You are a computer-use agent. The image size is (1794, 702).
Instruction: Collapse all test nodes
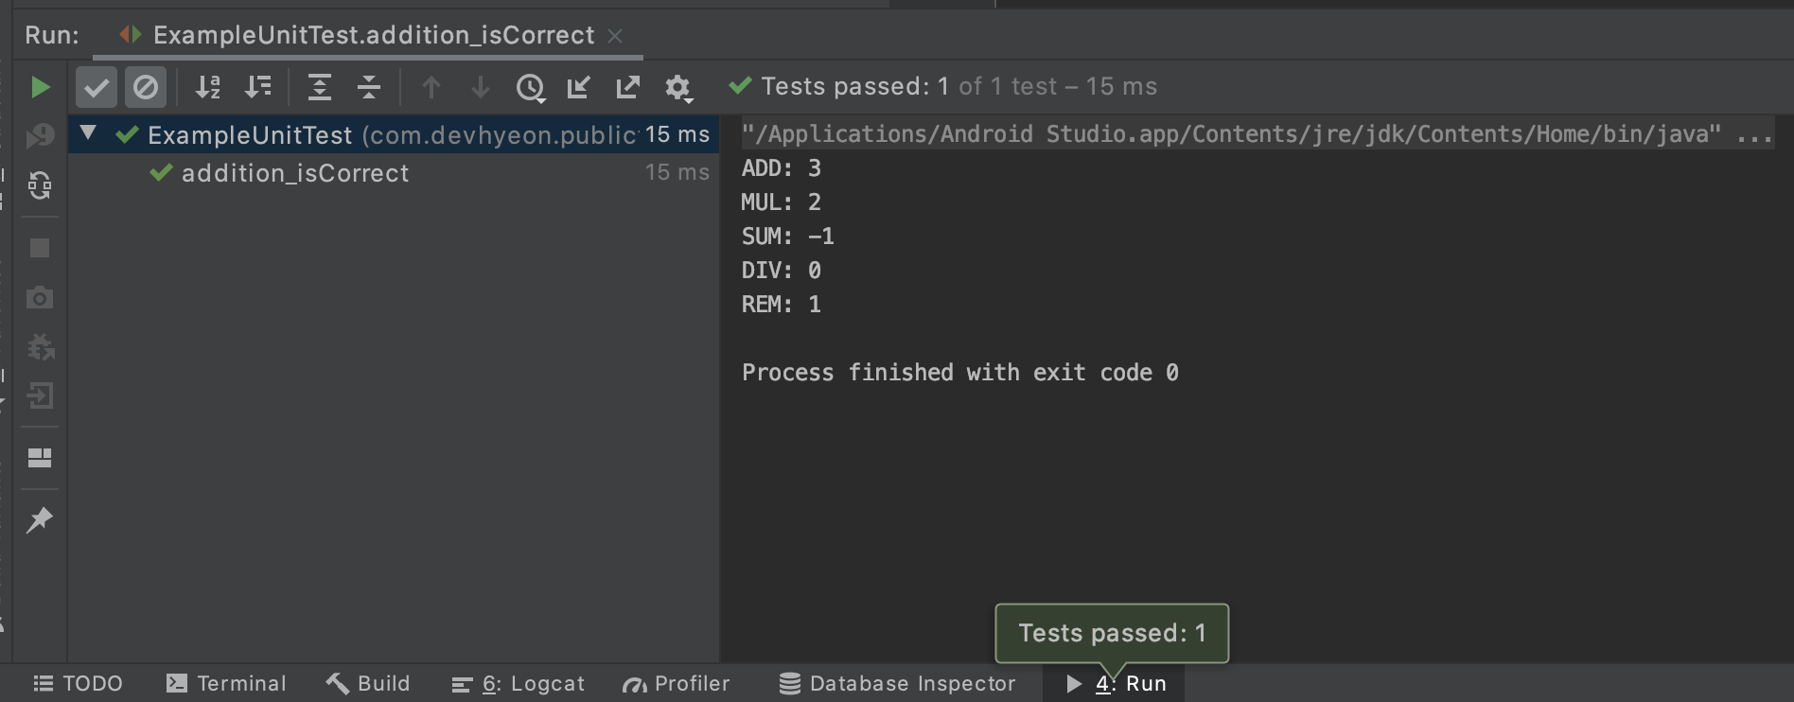tap(369, 87)
